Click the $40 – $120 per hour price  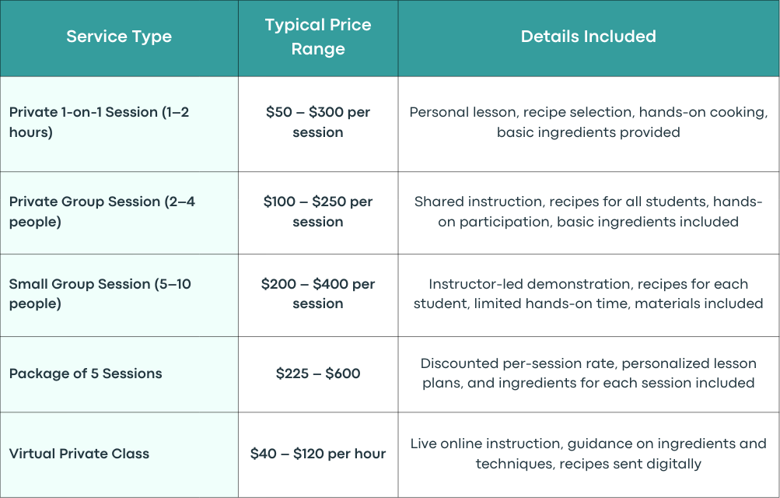(318, 454)
